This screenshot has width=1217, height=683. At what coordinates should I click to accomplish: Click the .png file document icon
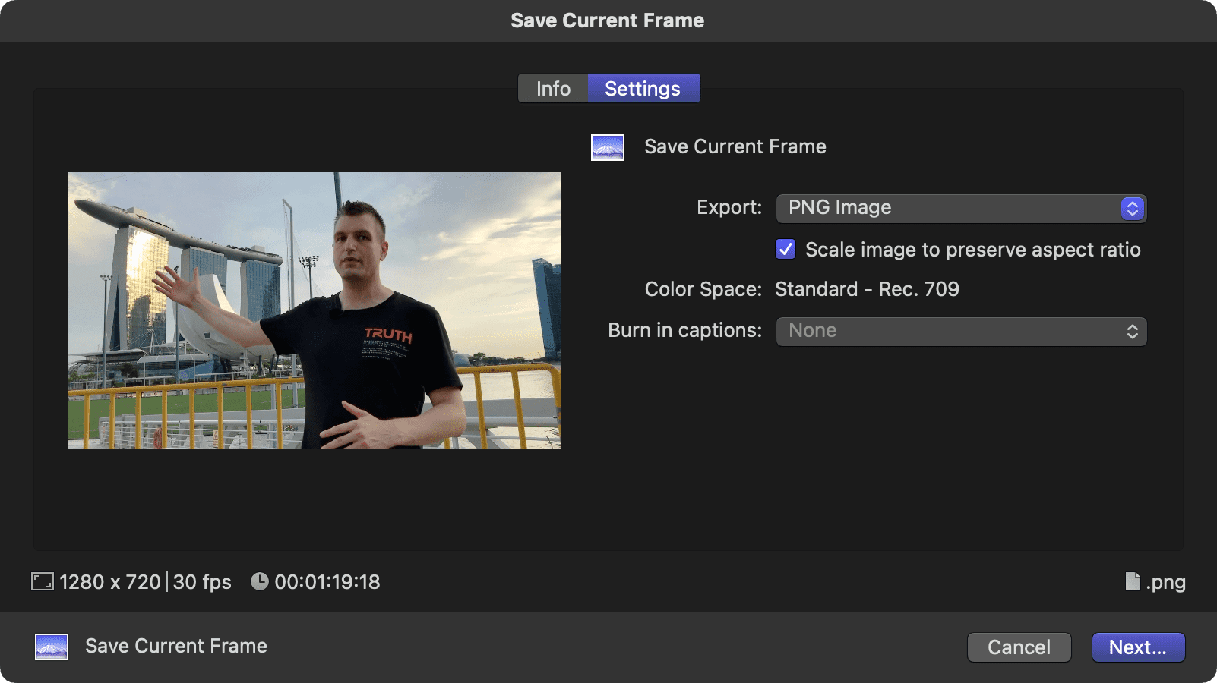point(1132,582)
